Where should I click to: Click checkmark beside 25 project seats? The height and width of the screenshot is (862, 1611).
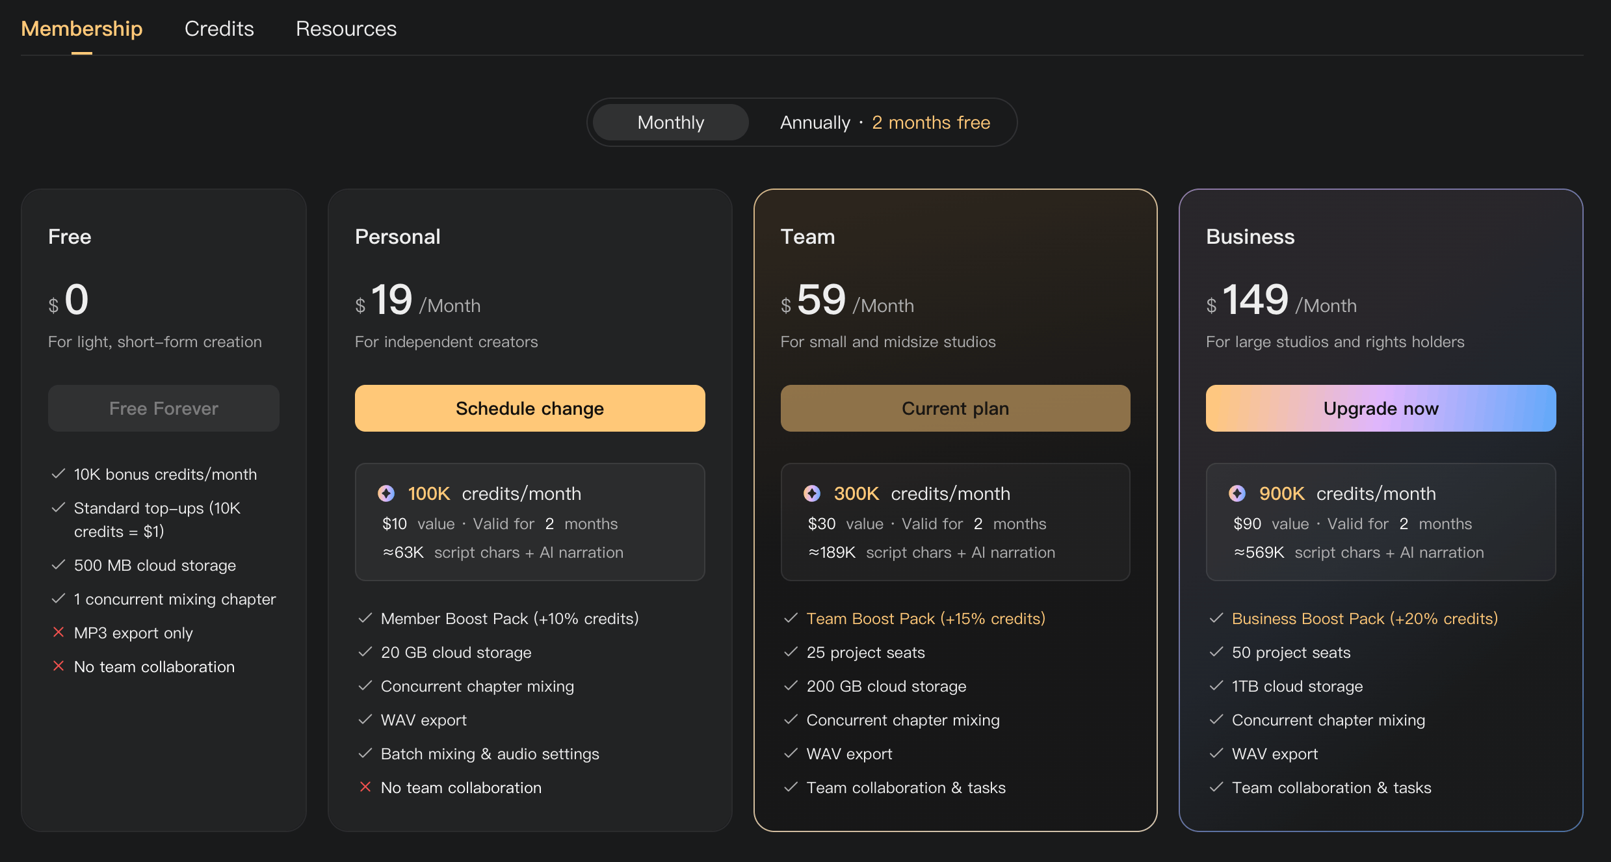(791, 651)
